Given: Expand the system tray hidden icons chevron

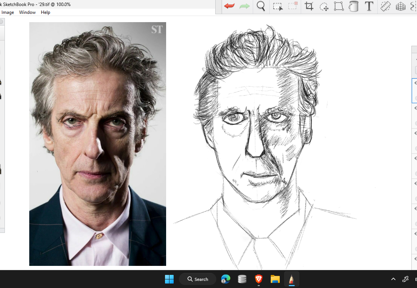Looking at the screenshot, I should (x=393, y=279).
